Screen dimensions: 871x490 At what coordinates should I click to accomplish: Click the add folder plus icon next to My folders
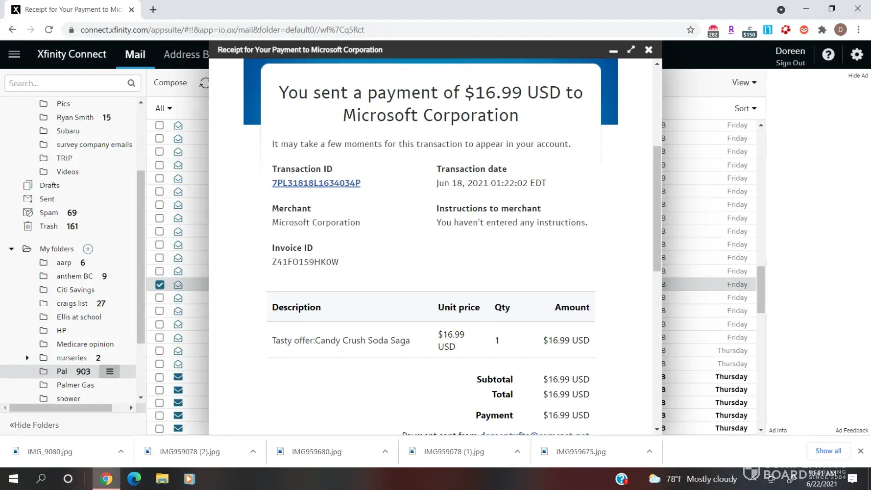click(x=88, y=249)
